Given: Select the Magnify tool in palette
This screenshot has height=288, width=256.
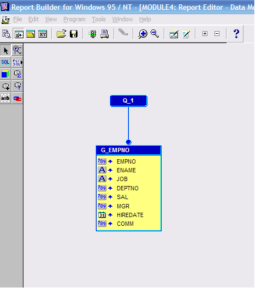Looking at the screenshot, I should point(17,50).
